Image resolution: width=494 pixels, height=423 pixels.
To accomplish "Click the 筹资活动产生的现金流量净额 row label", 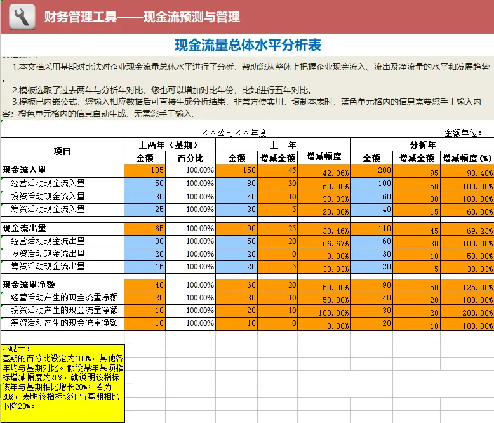I will coord(65,323).
